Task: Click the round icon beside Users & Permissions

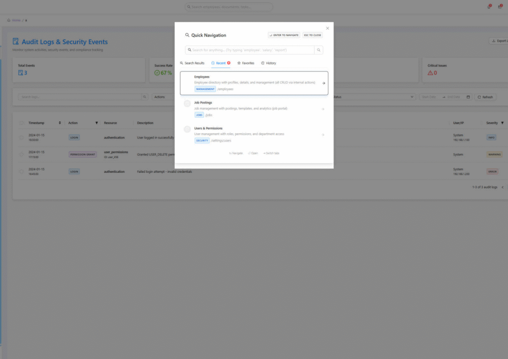Action: (x=187, y=129)
